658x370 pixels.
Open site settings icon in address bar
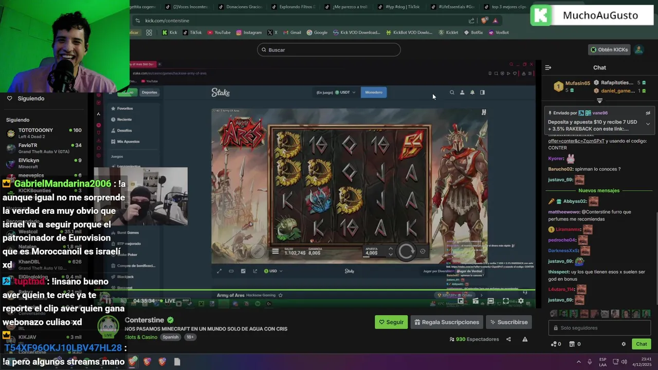click(x=137, y=21)
